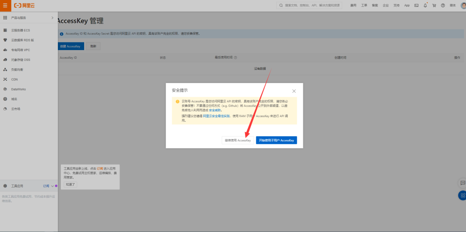The height and width of the screenshot is (232, 466).
Task: Click the AccessKey 管理 page heading
Action: (x=80, y=21)
